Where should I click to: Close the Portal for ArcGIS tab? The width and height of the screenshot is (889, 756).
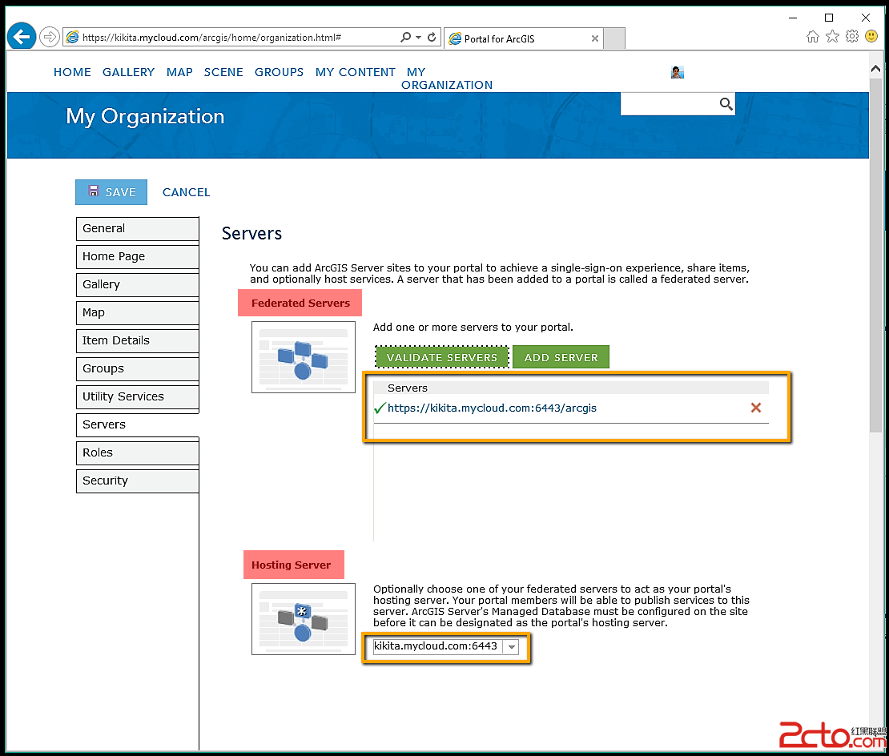[x=595, y=38]
